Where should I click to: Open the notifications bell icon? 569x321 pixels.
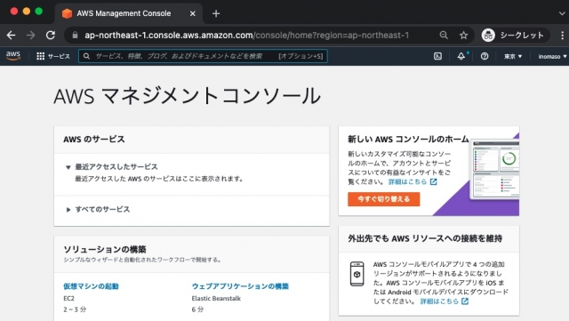pos(461,56)
